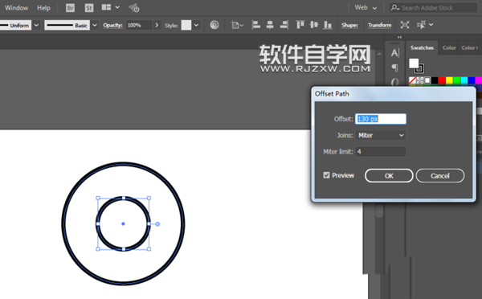Click the Recolor Artwork wheel icon
Image resolution: width=482 pixels, height=299 pixels.
pos(214,25)
